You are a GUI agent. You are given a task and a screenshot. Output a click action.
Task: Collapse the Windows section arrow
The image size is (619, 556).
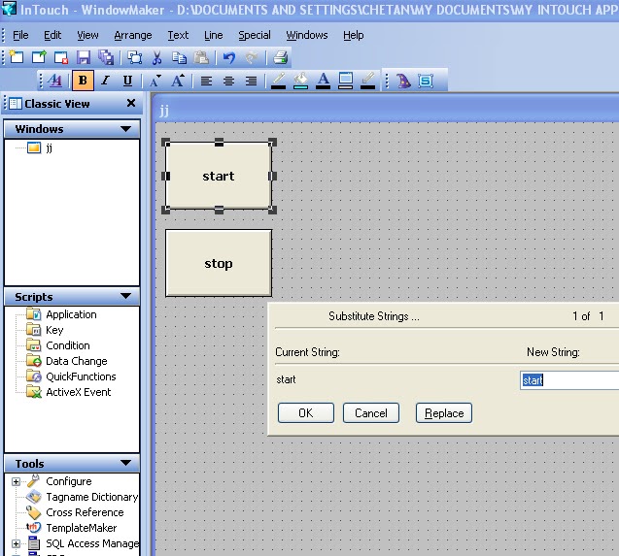coord(126,129)
